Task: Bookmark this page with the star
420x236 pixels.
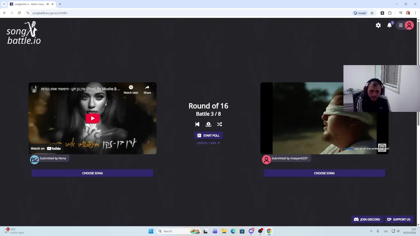Action: pos(372,13)
